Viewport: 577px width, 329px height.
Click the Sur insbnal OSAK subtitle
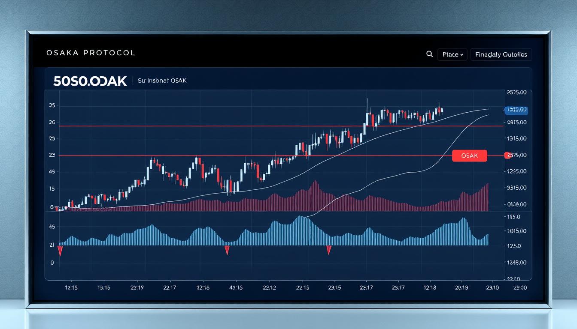pyautogui.click(x=162, y=81)
